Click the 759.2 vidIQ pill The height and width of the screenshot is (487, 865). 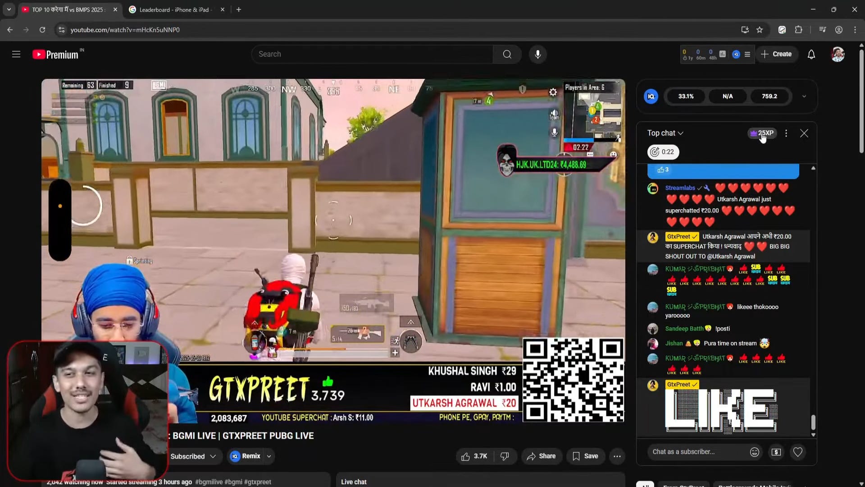pyautogui.click(x=769, y=96)
